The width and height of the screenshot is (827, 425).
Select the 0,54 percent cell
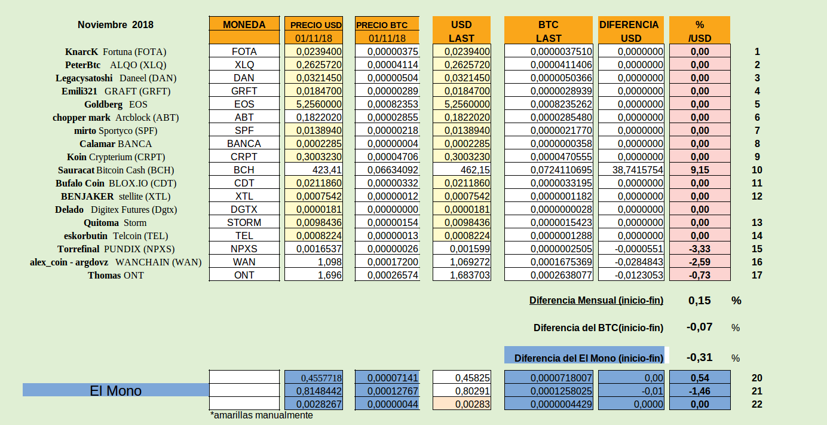point(700,377)
